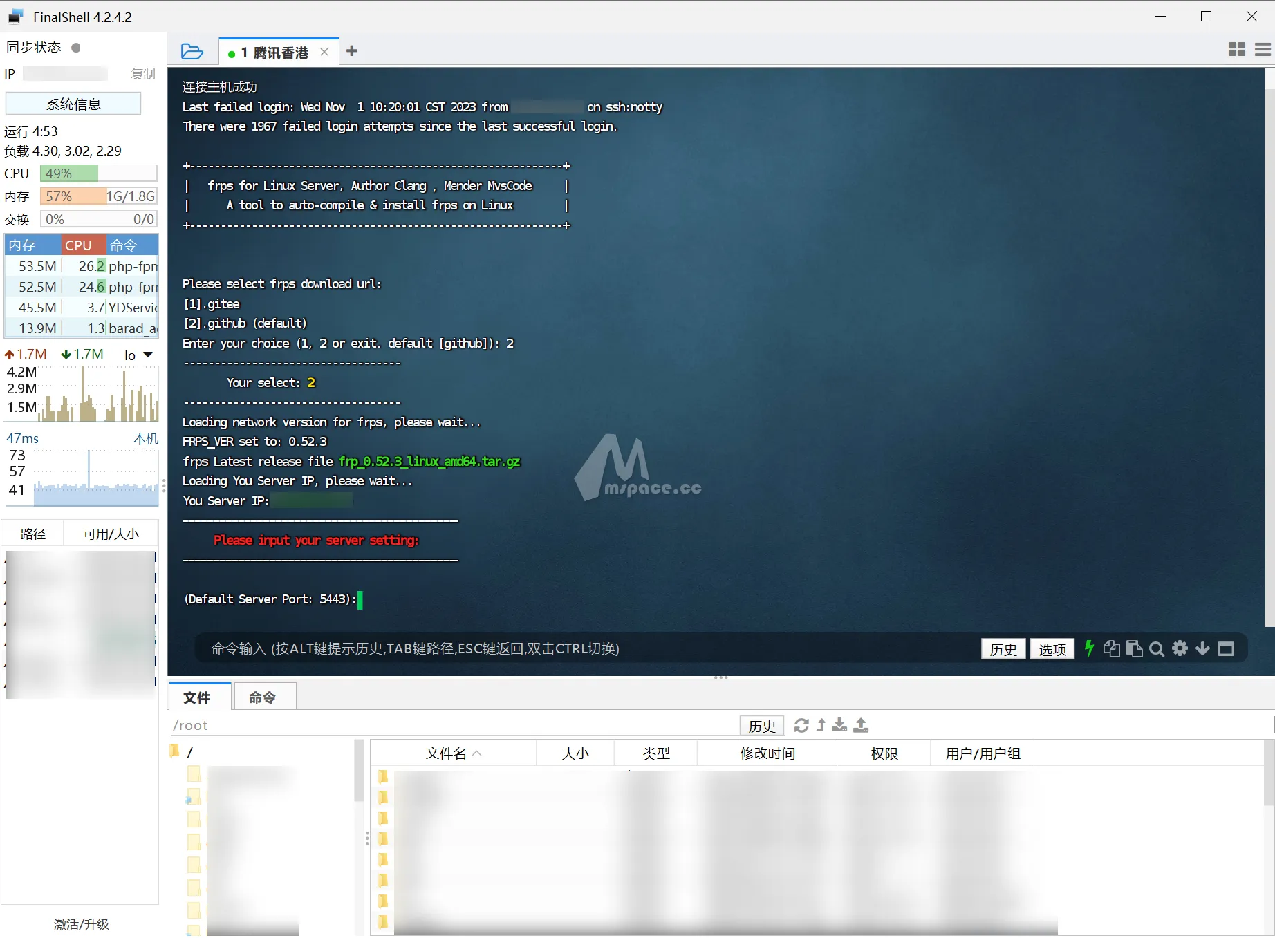Click the 运行 4:53 uptime text
This screenshot has height=938, width=1275.
point(31,131)
